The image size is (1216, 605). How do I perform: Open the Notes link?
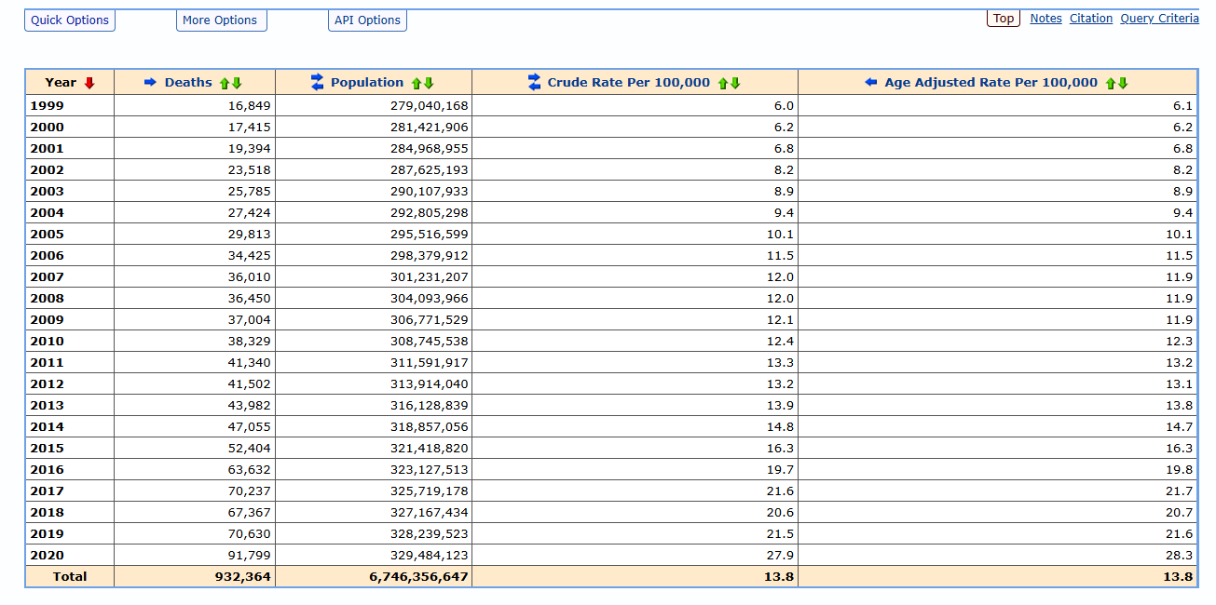click(x=1045, y=19)
